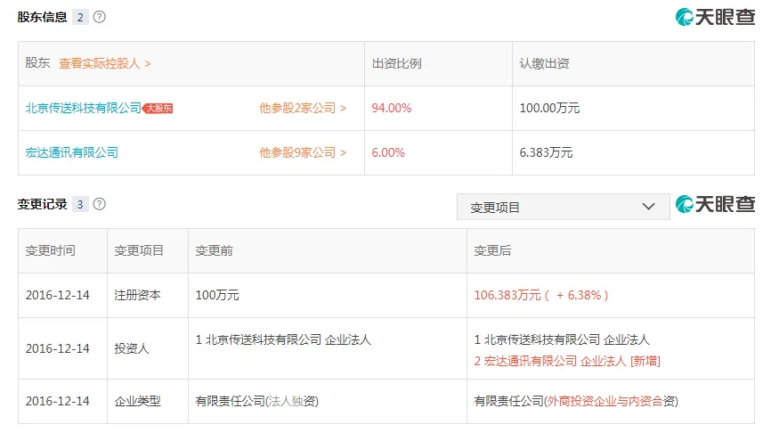Click 他参股9家公司 link

click(303, 152)
